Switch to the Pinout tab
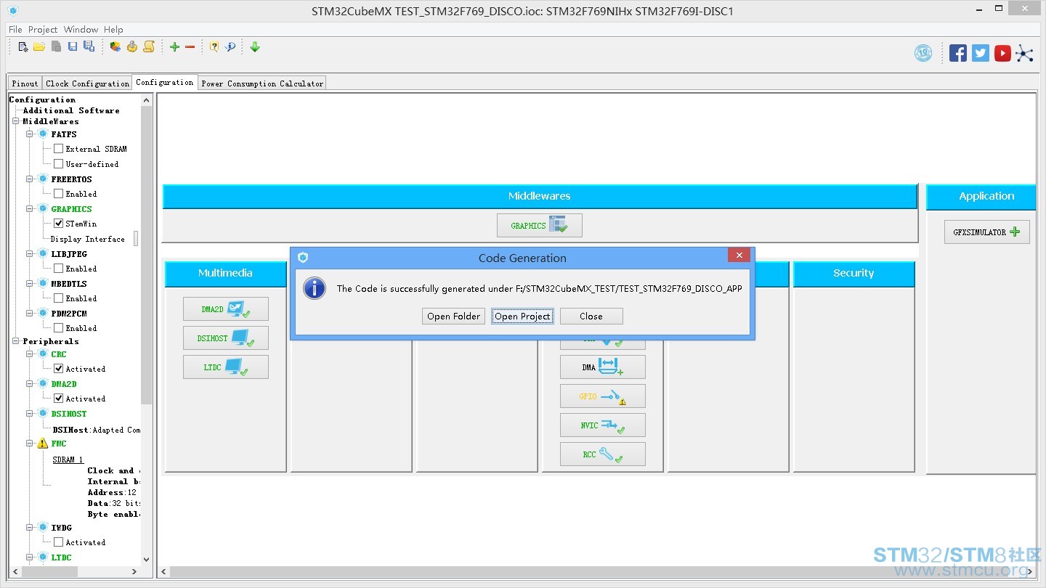Screen dimensions: 1046x588 (25, 83)
